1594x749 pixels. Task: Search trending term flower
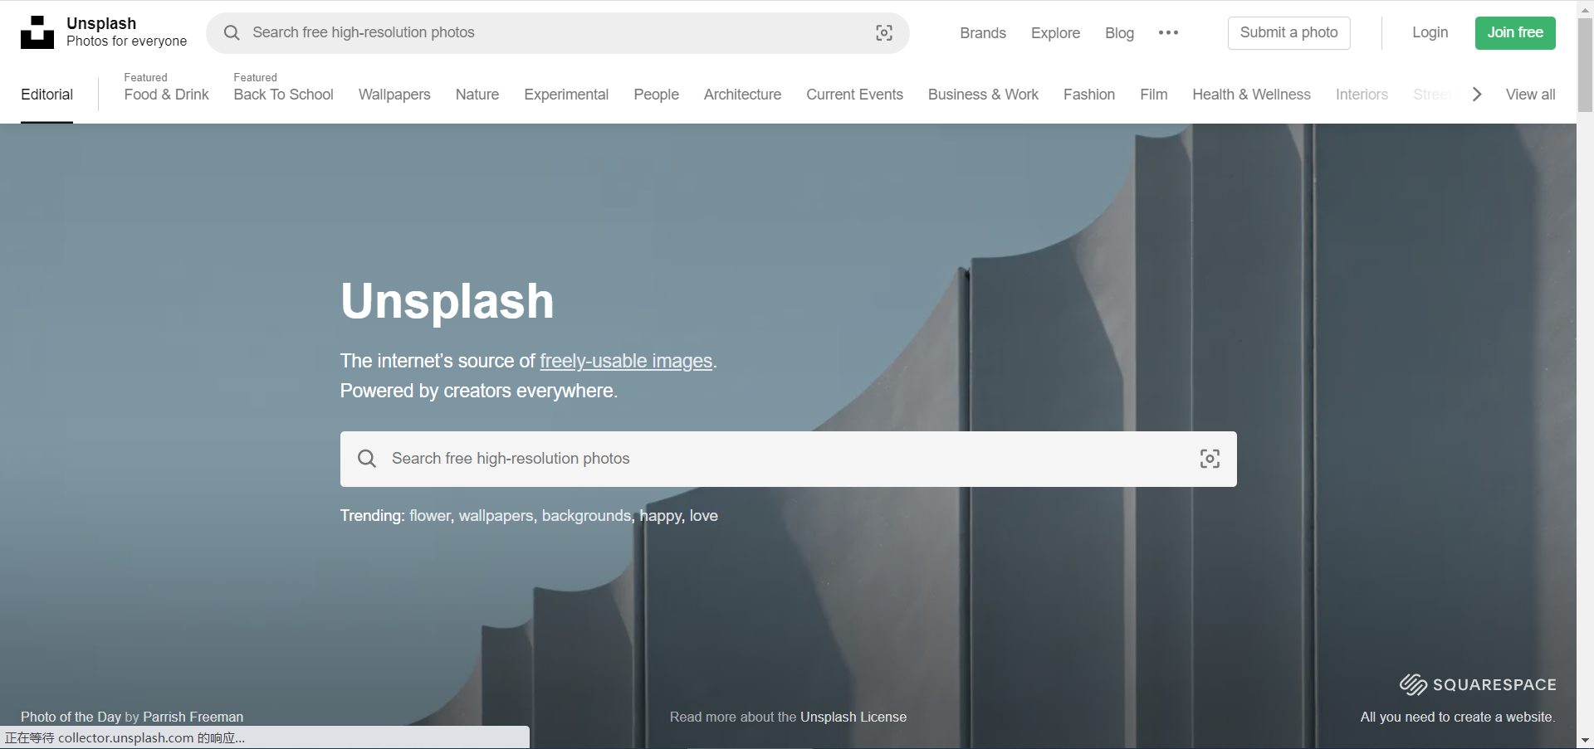click(x=430, y=515)
